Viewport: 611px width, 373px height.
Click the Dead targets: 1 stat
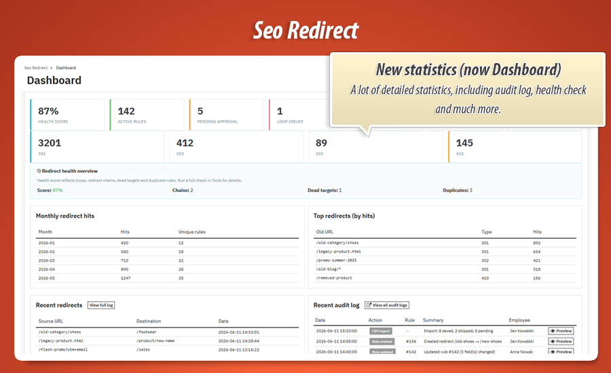(325, 191)
